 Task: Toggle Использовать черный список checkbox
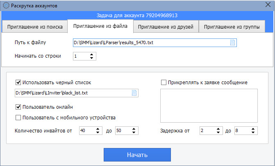18,83
